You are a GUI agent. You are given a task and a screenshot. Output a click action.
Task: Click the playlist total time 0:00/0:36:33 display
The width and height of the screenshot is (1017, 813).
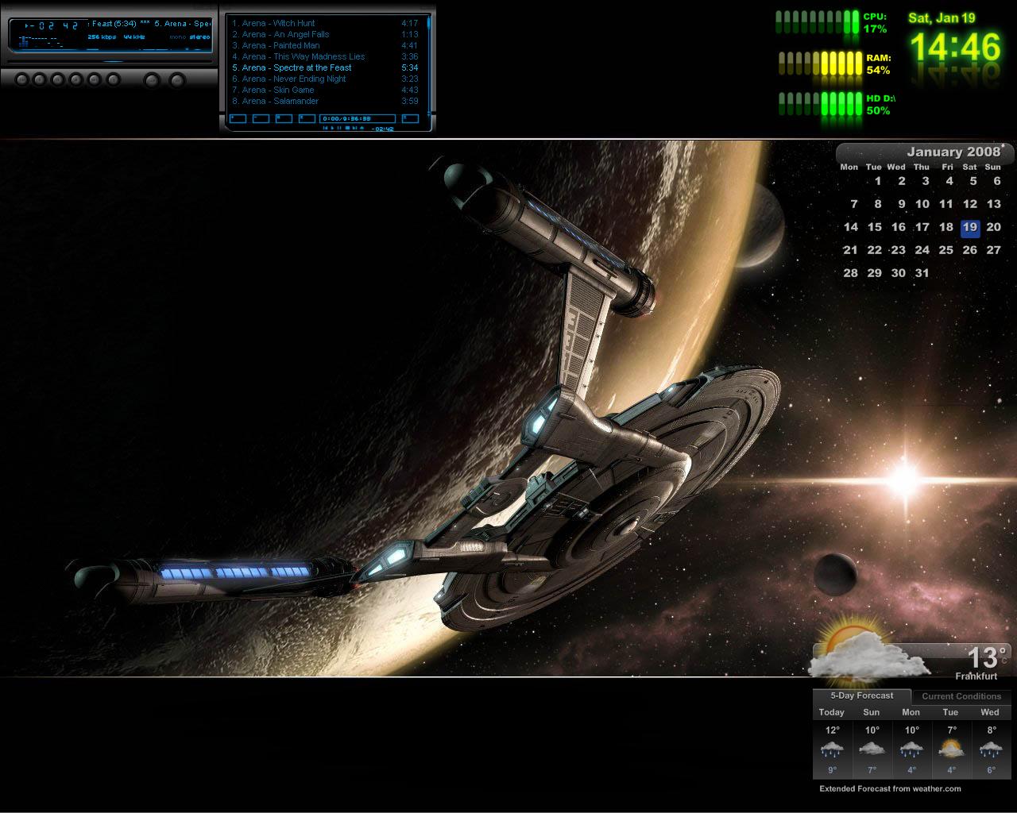[x=357, y=118]
